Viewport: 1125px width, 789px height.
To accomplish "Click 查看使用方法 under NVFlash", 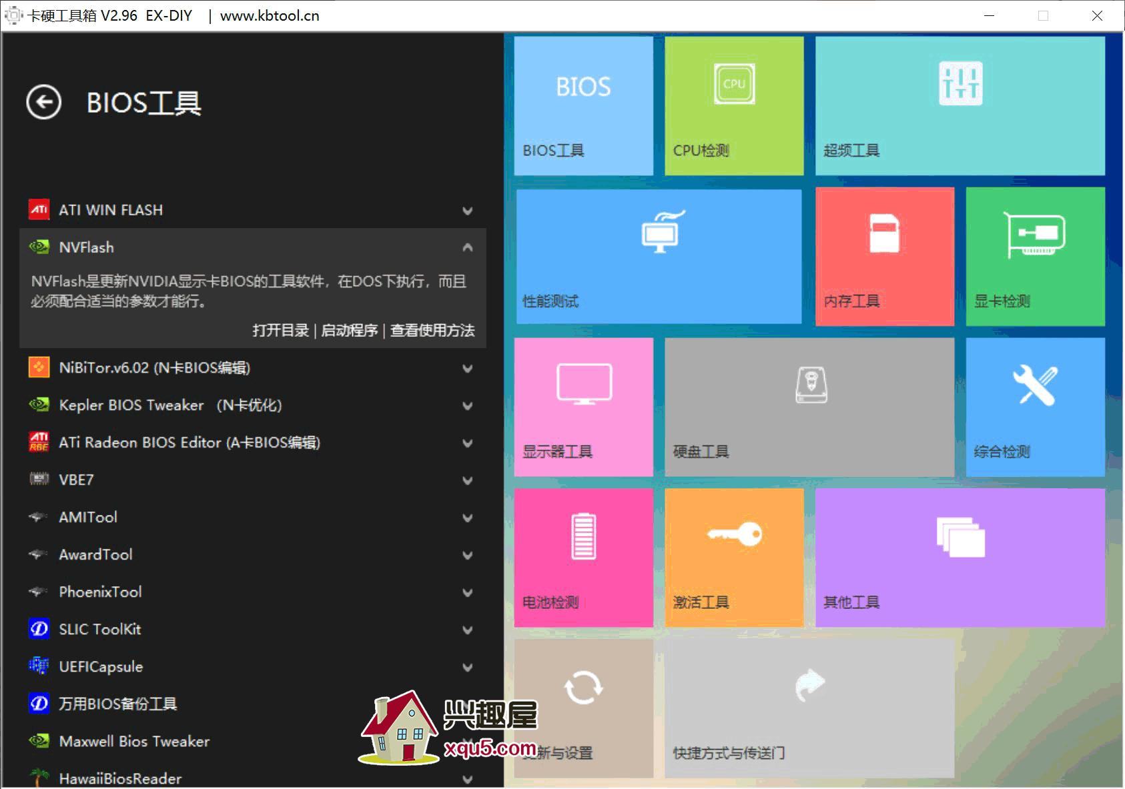I will click(432, 330).
